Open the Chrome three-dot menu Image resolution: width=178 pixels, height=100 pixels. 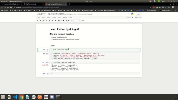tap(176, 7)
